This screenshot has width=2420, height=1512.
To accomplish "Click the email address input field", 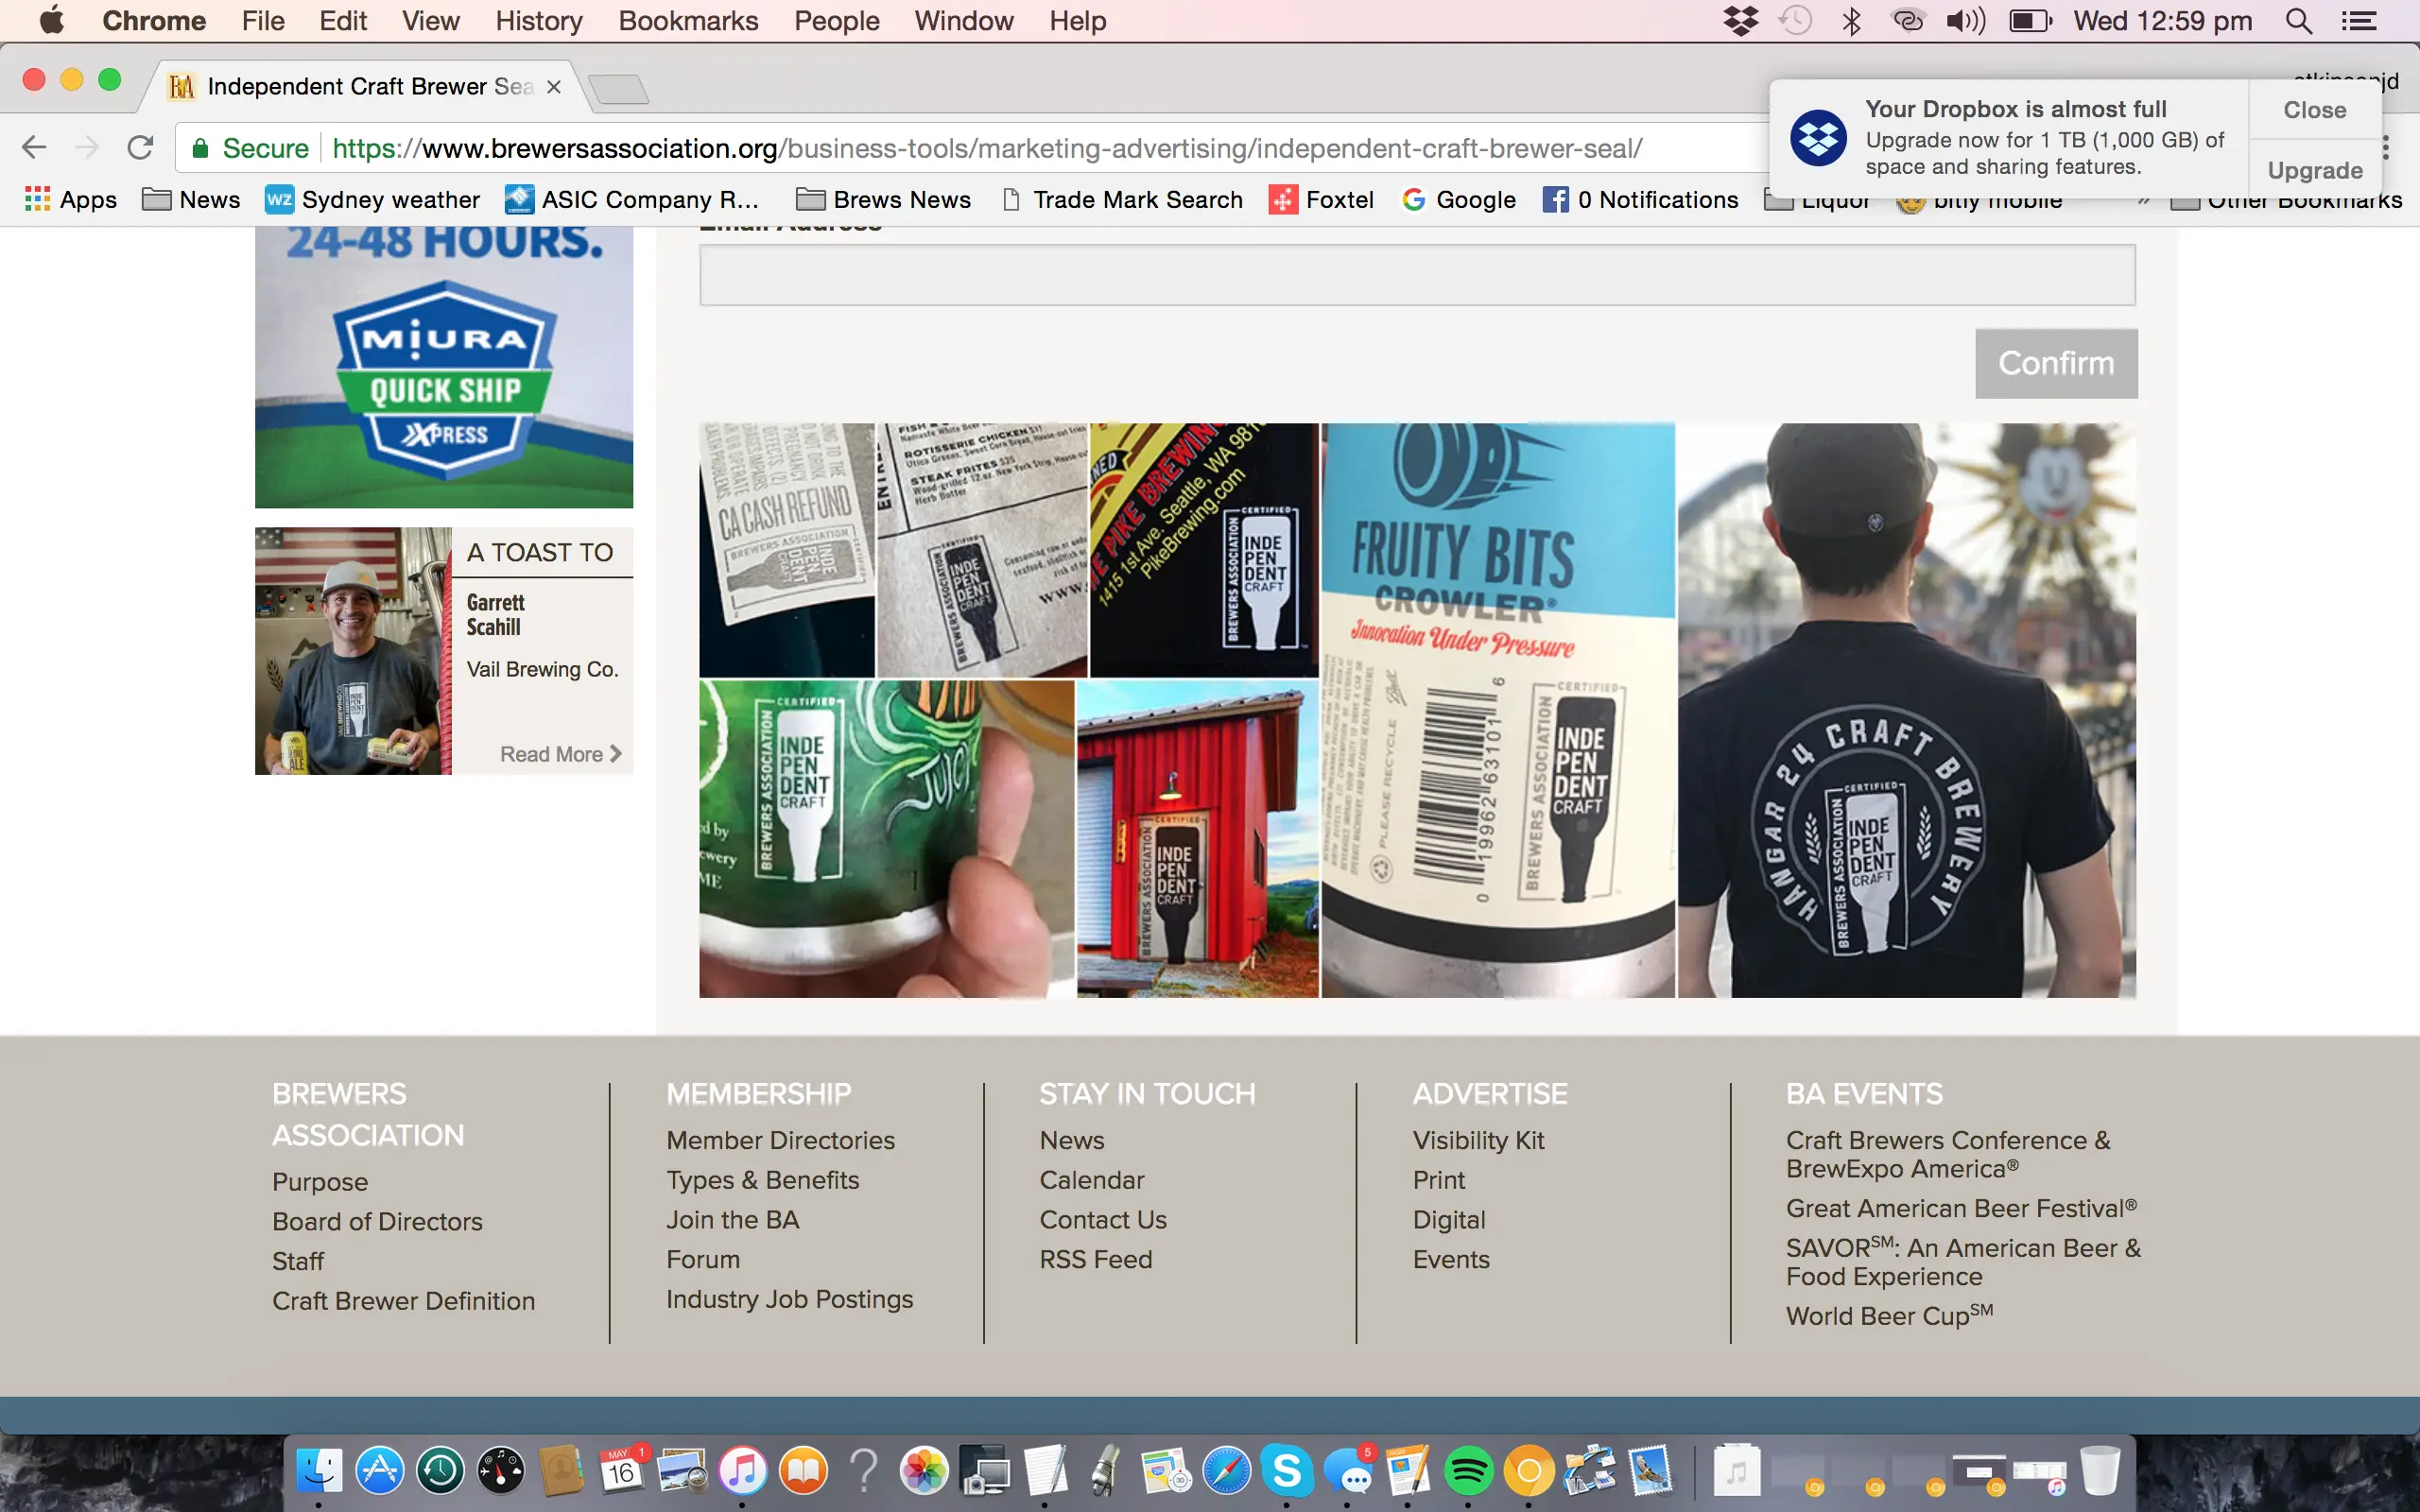I will tap(1416, 275).
